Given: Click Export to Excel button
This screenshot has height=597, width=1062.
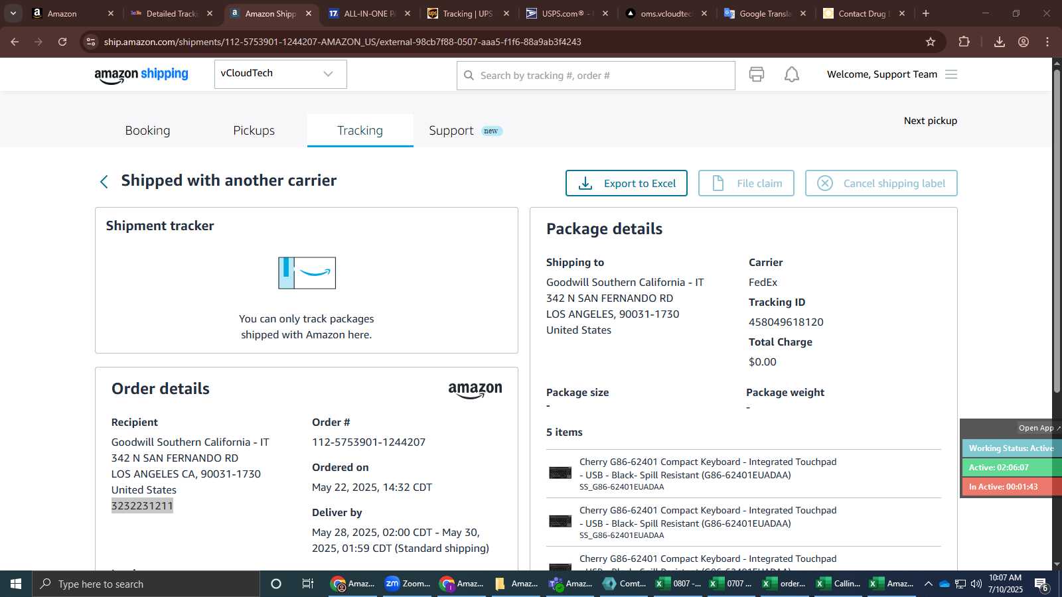Looking at the screenshot, I should click(x=626, y=183).
